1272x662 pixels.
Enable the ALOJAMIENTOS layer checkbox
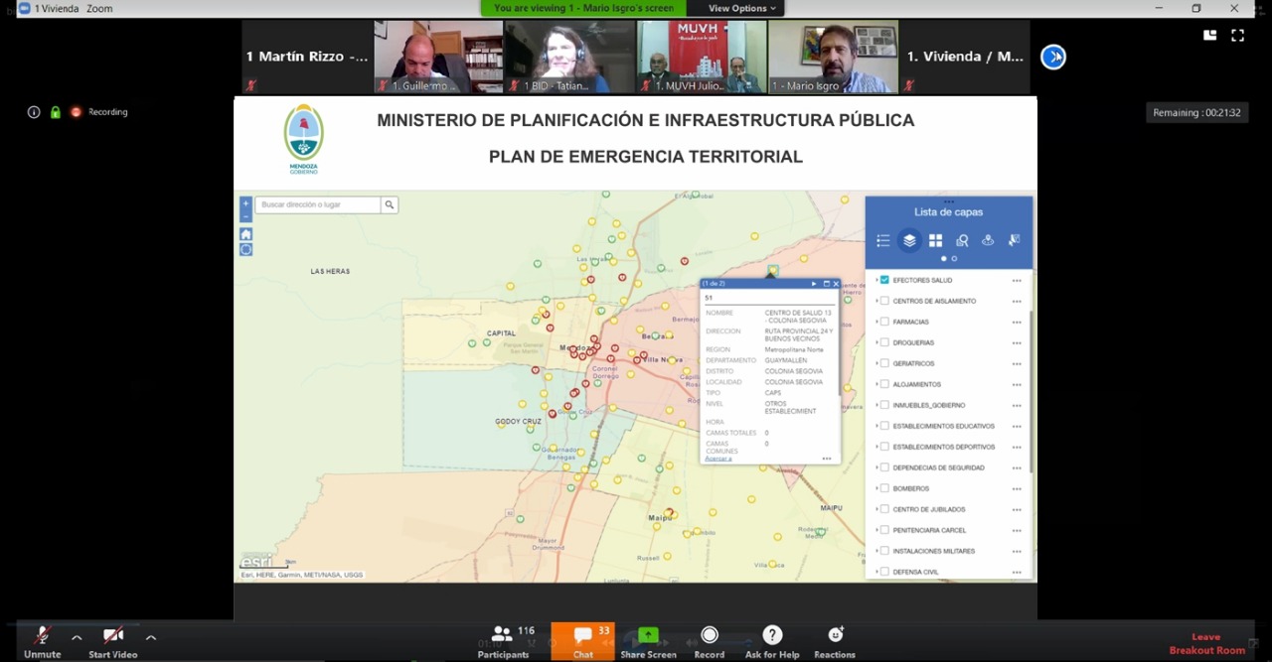(884, 384)
